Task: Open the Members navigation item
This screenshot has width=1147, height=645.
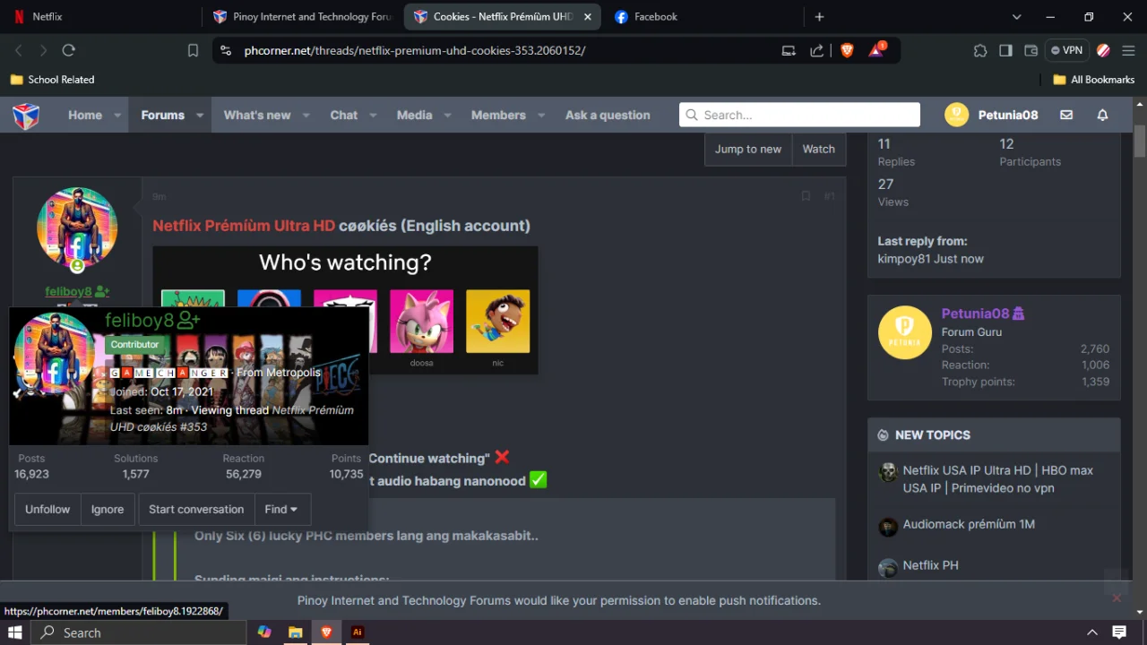Action: coord(498,116)
